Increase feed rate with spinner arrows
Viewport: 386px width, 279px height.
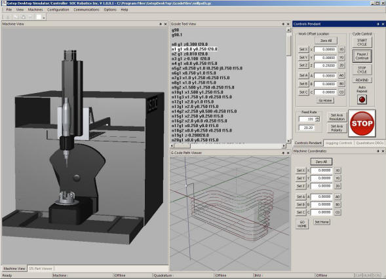(317, 118)
